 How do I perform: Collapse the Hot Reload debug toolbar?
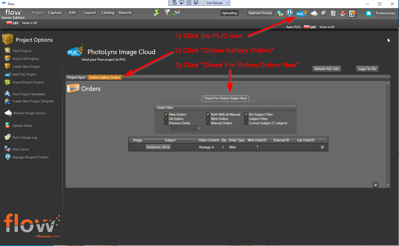point(227,3)
